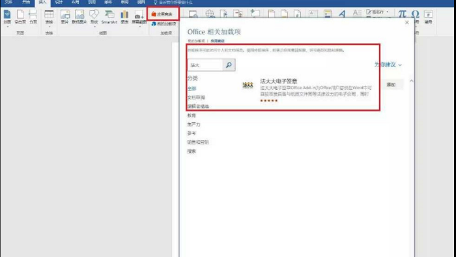This screenshot has height=257, width=456.
Task: Insert WordArt with the blue A icon
Action: (342, 14)
